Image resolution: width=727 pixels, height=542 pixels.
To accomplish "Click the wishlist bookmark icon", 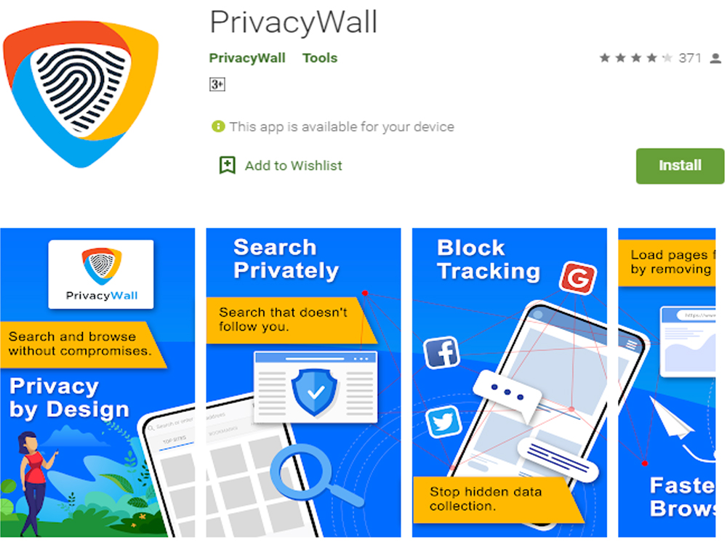I will point(227,166).
